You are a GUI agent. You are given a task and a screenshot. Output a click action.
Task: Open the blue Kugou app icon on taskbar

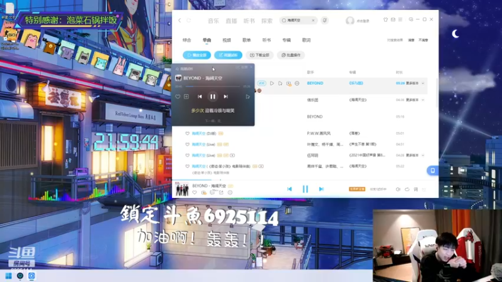pyautogui.click(x=31, y=276)
